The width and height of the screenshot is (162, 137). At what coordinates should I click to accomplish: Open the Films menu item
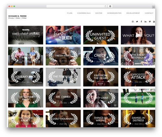pyautogui.click(x=70, y=13)
